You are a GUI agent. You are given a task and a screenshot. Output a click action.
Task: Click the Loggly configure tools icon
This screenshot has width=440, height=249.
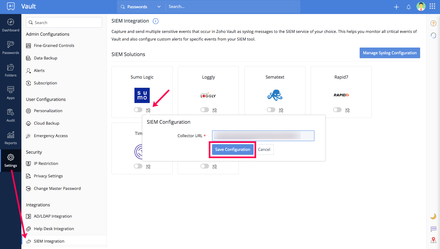tap(215, 110)
